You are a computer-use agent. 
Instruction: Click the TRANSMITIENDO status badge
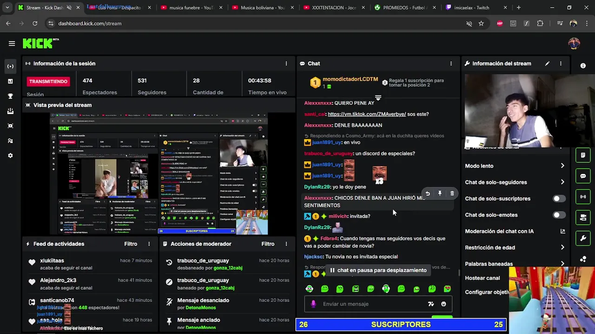pos(48,82)
